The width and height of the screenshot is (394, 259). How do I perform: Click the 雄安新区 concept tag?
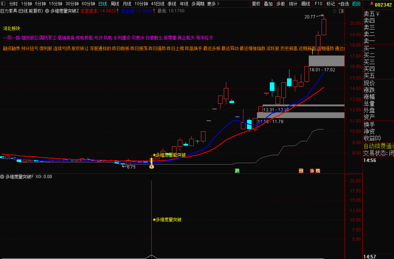[30, 38]
